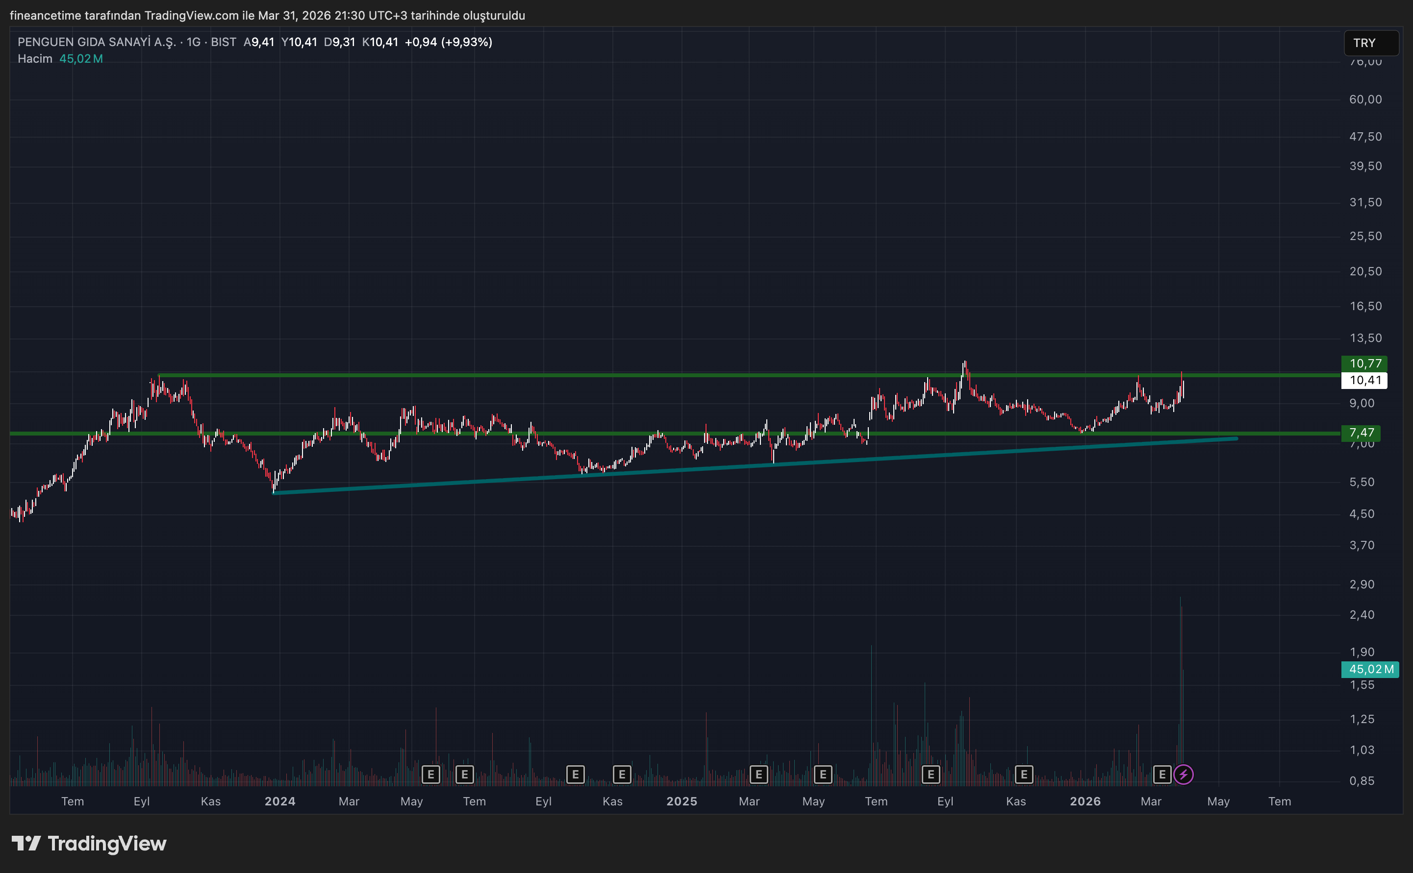Image resolution: width=1413 pixels, height=873 pixels.
Task: Click the 45,02 M volume axis label
Action: point(1370,669)
